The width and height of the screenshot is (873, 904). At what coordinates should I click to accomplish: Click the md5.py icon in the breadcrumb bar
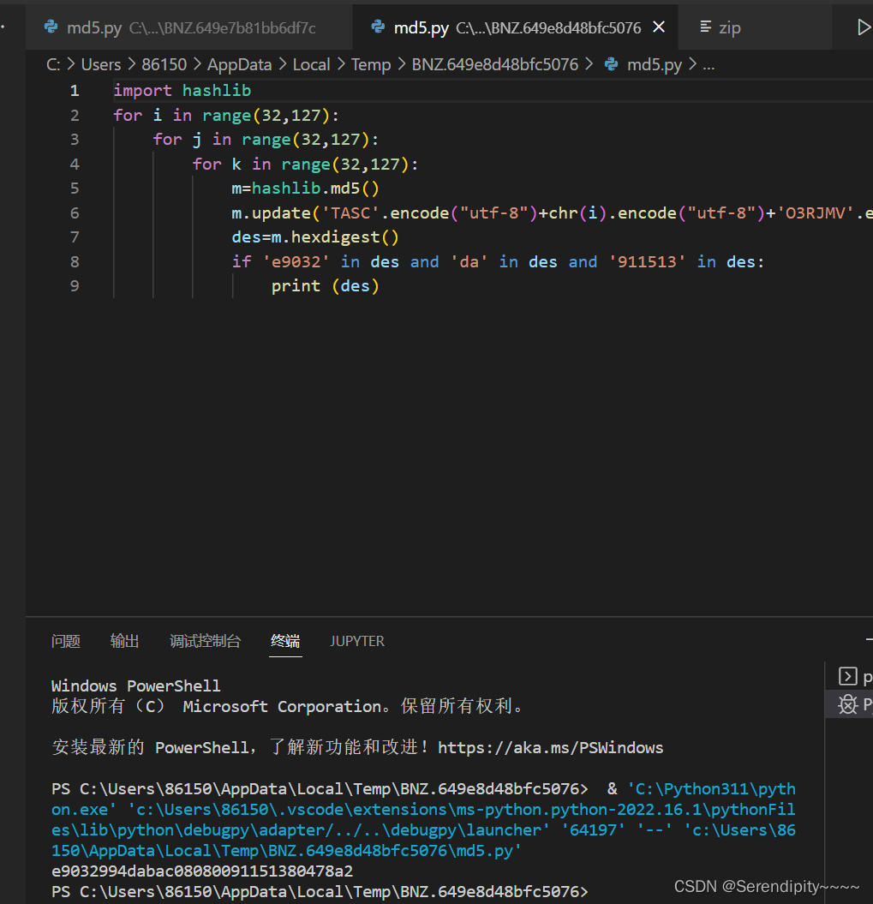[x=611, y=63]
